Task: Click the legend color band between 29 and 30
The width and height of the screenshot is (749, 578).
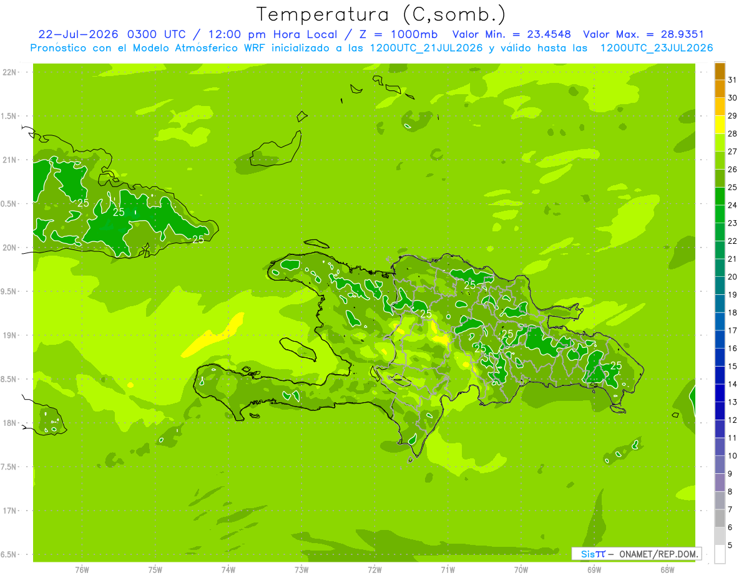Action: click(x=720, y=107)
